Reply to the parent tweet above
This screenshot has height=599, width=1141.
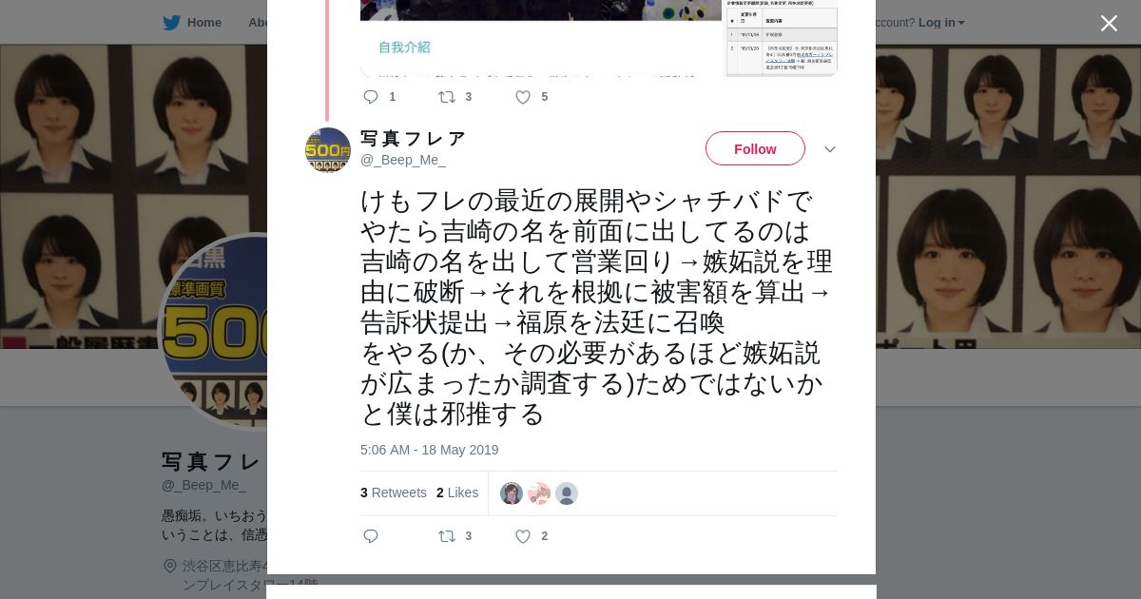(378, 97)
